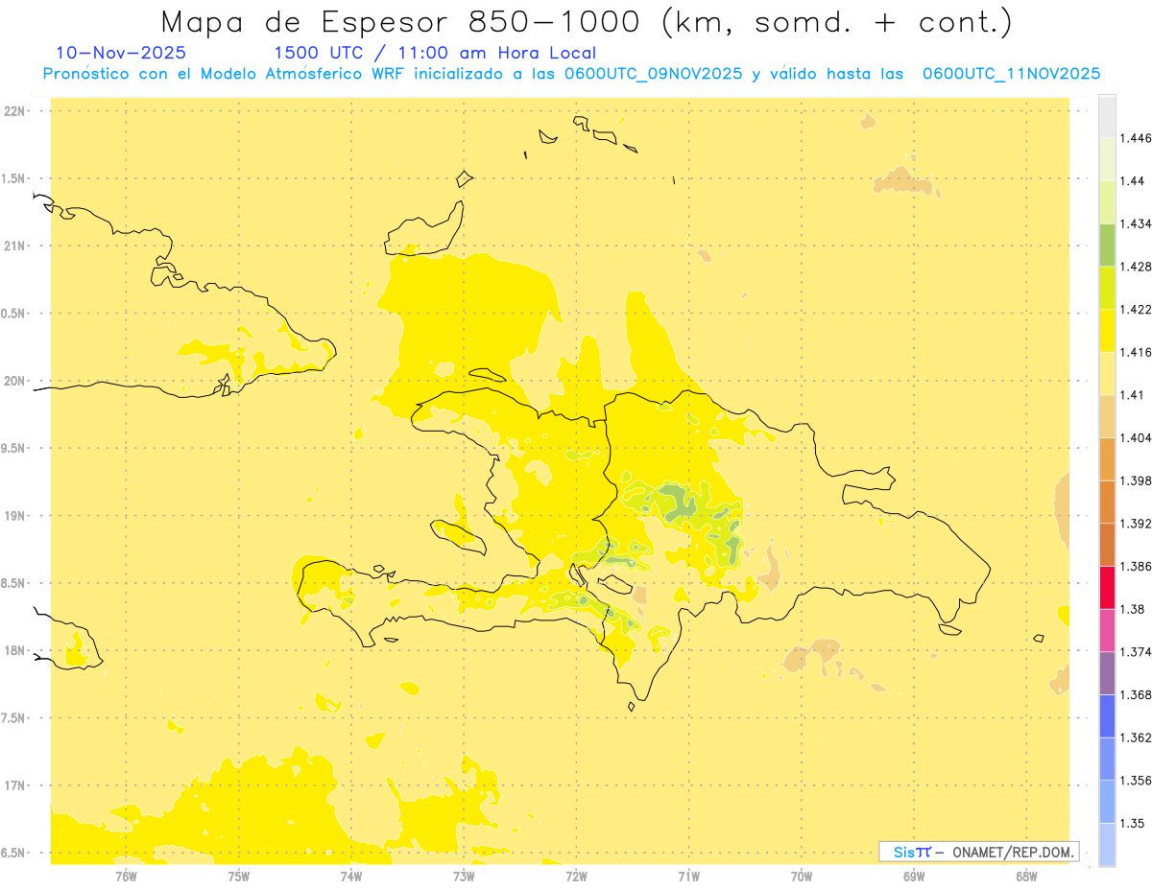
Task: Pick the light lime swatch between 1.434 and 1.44
Action: point(1107,202)
